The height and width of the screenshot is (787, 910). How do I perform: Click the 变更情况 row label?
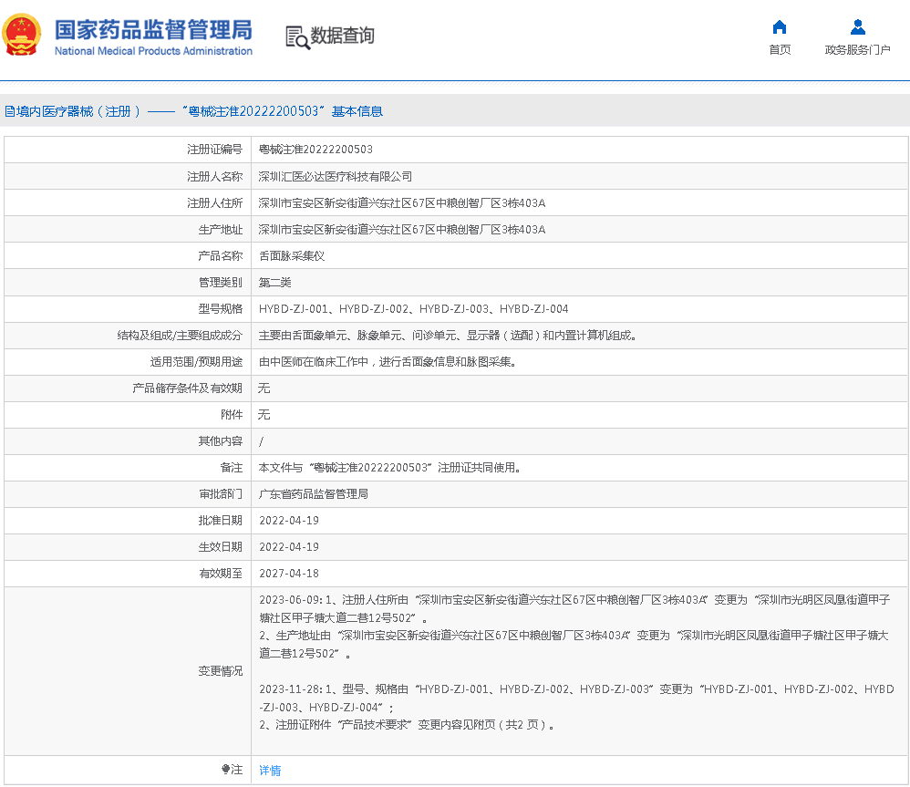tap(221, 671)
